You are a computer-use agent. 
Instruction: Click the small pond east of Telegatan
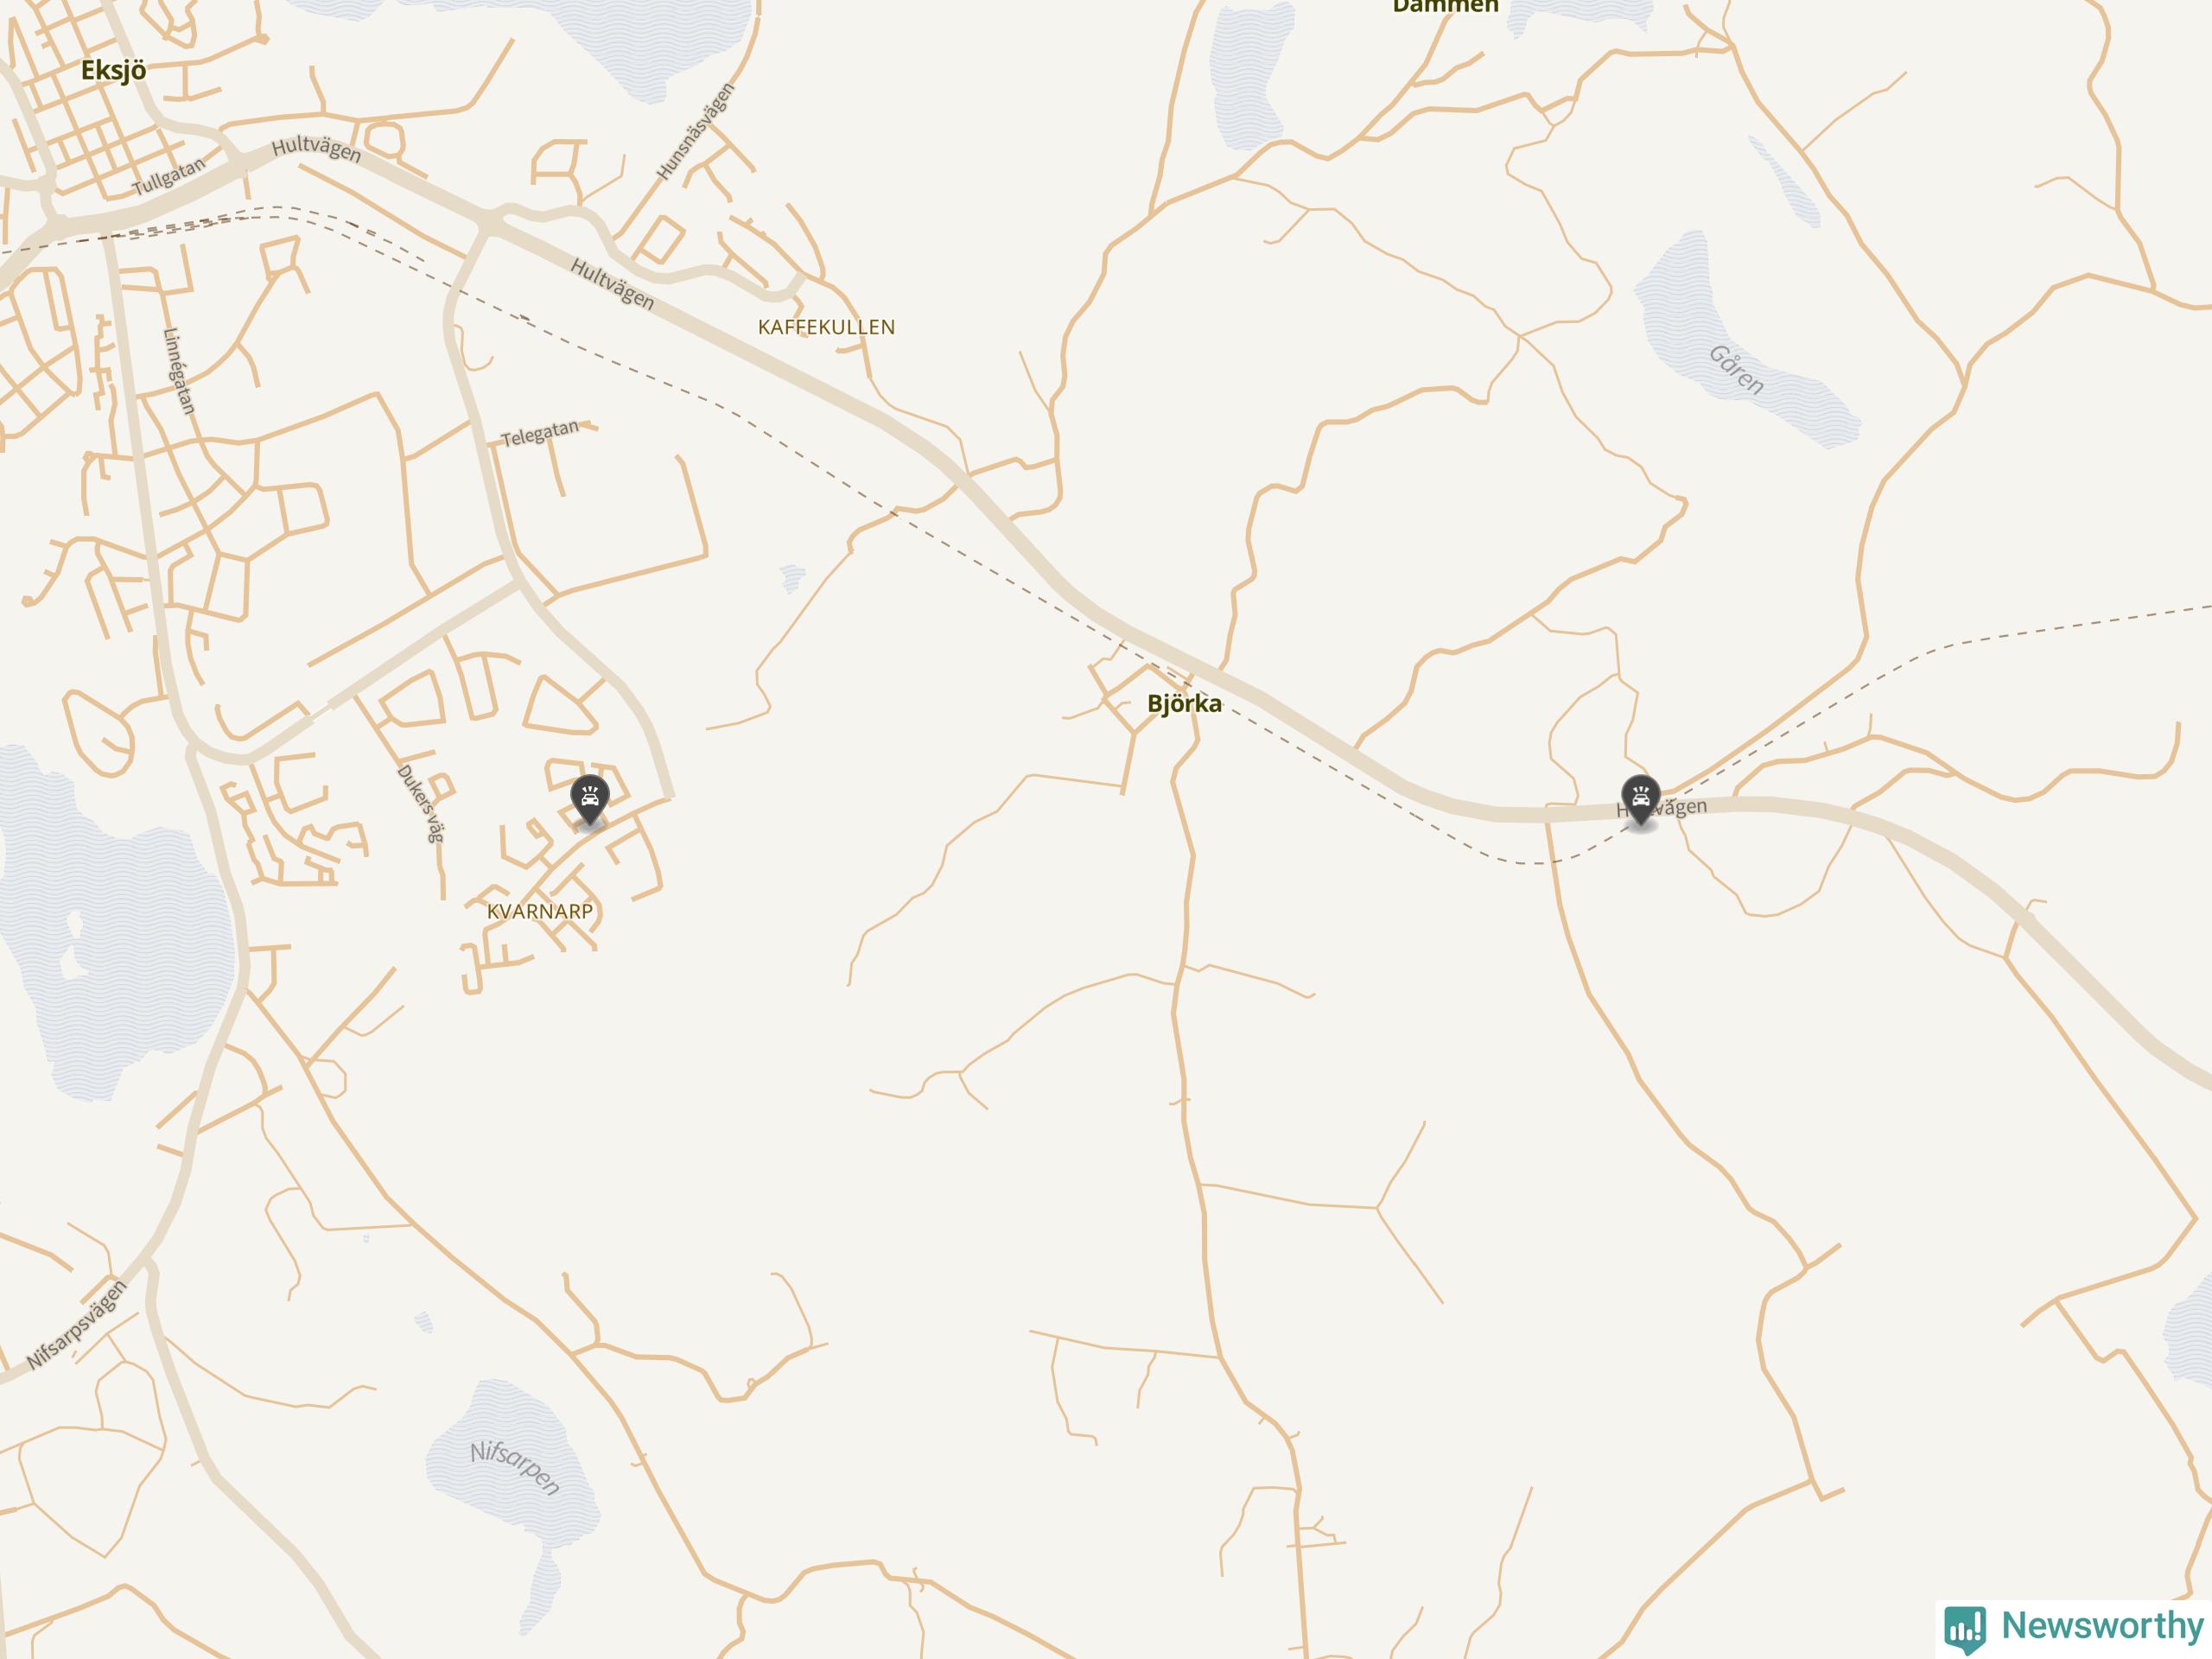coord(792,577)
